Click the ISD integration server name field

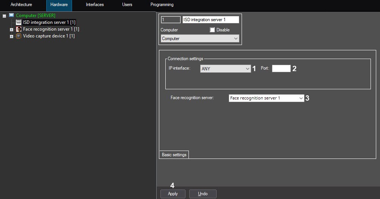[x=210, y=20]
